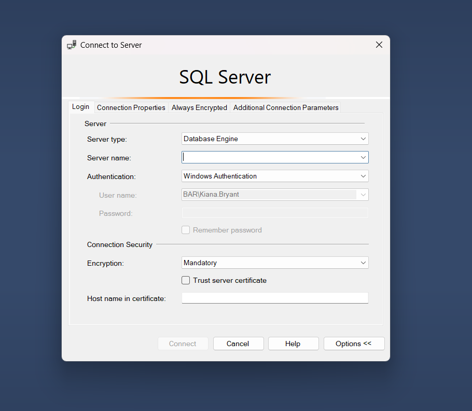Expand the User name dropdown arrow
The width and height of the screenshot is (472, 411).
point(363,195)
